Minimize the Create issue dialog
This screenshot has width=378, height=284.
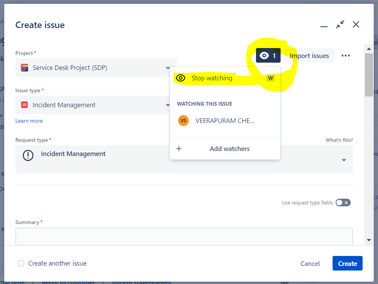point(324,26)
